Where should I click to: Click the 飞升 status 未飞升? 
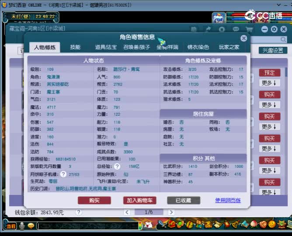pyautogui.click(x=143, y=182)
